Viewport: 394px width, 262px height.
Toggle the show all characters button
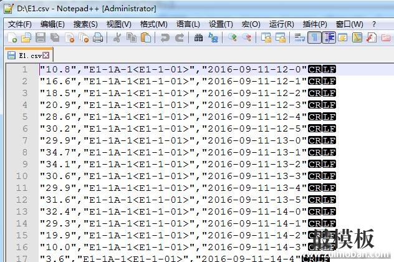click(x=314, y=37)
